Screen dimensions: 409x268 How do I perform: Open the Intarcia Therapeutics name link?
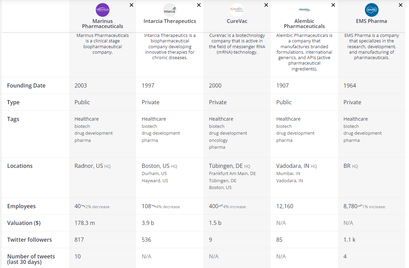coord(170,21)
